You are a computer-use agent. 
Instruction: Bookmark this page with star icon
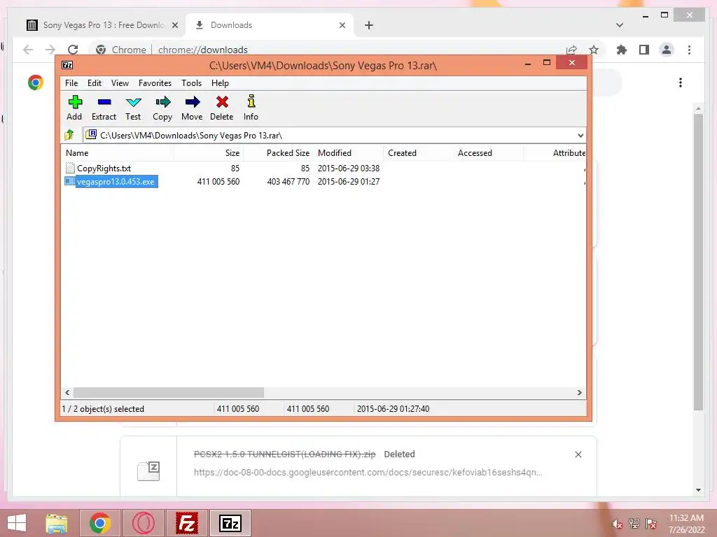pos(594,50)
